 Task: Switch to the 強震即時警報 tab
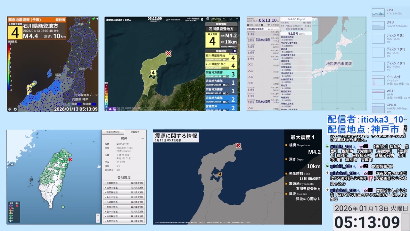click(113, 132)
